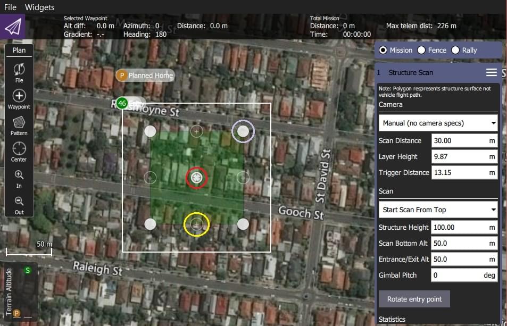
Task: Open the Start Scan From Top dropdown
Action: point(438,210)
